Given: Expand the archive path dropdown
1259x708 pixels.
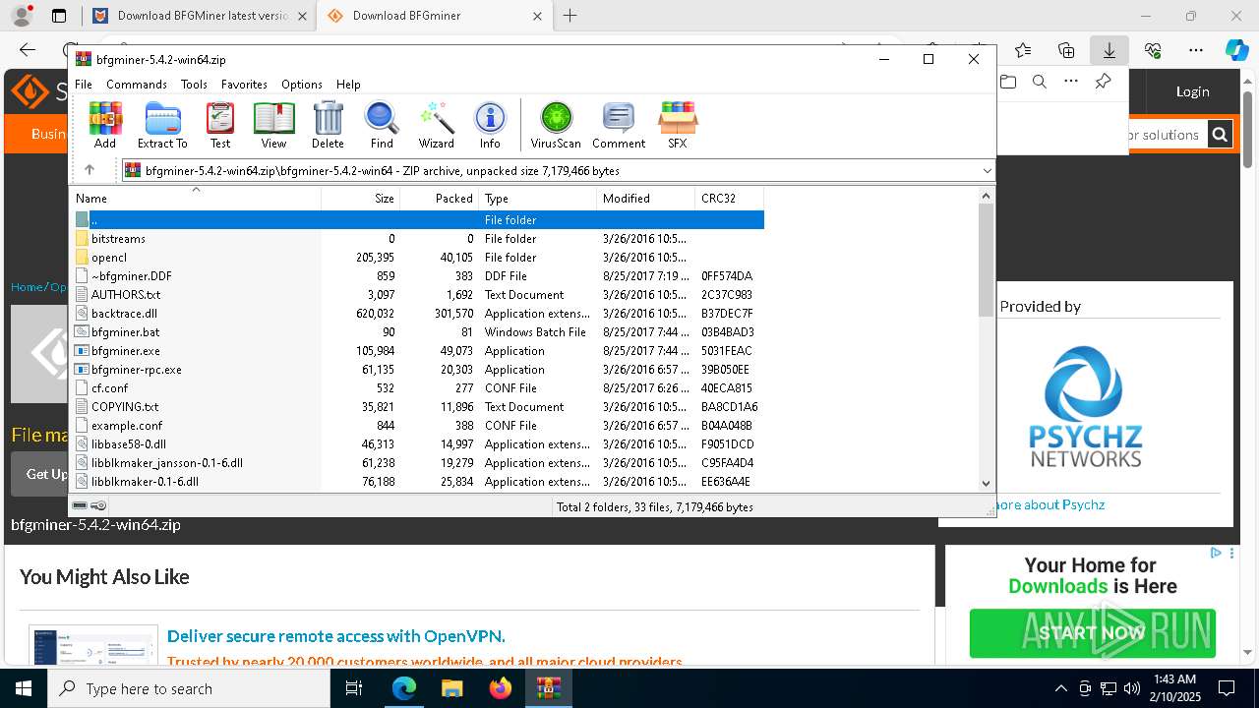Looking at the screenshot, I should 987,171.
